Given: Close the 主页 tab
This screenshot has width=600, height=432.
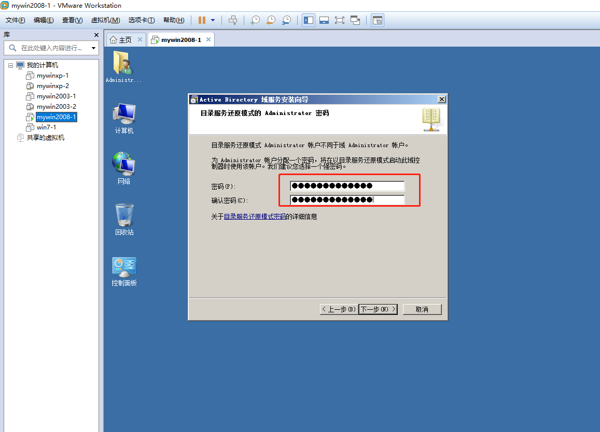Looking at the screenshot, I should pyautogui.click(x=140, y=39).
